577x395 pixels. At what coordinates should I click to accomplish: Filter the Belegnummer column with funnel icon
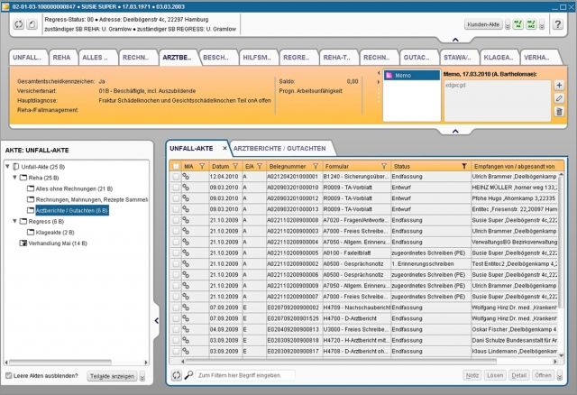point(316,167)
